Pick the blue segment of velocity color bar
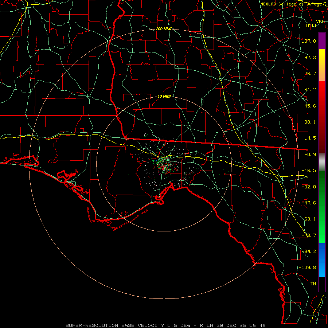Screen dimensions: 328x328 (x=322, y=260)
